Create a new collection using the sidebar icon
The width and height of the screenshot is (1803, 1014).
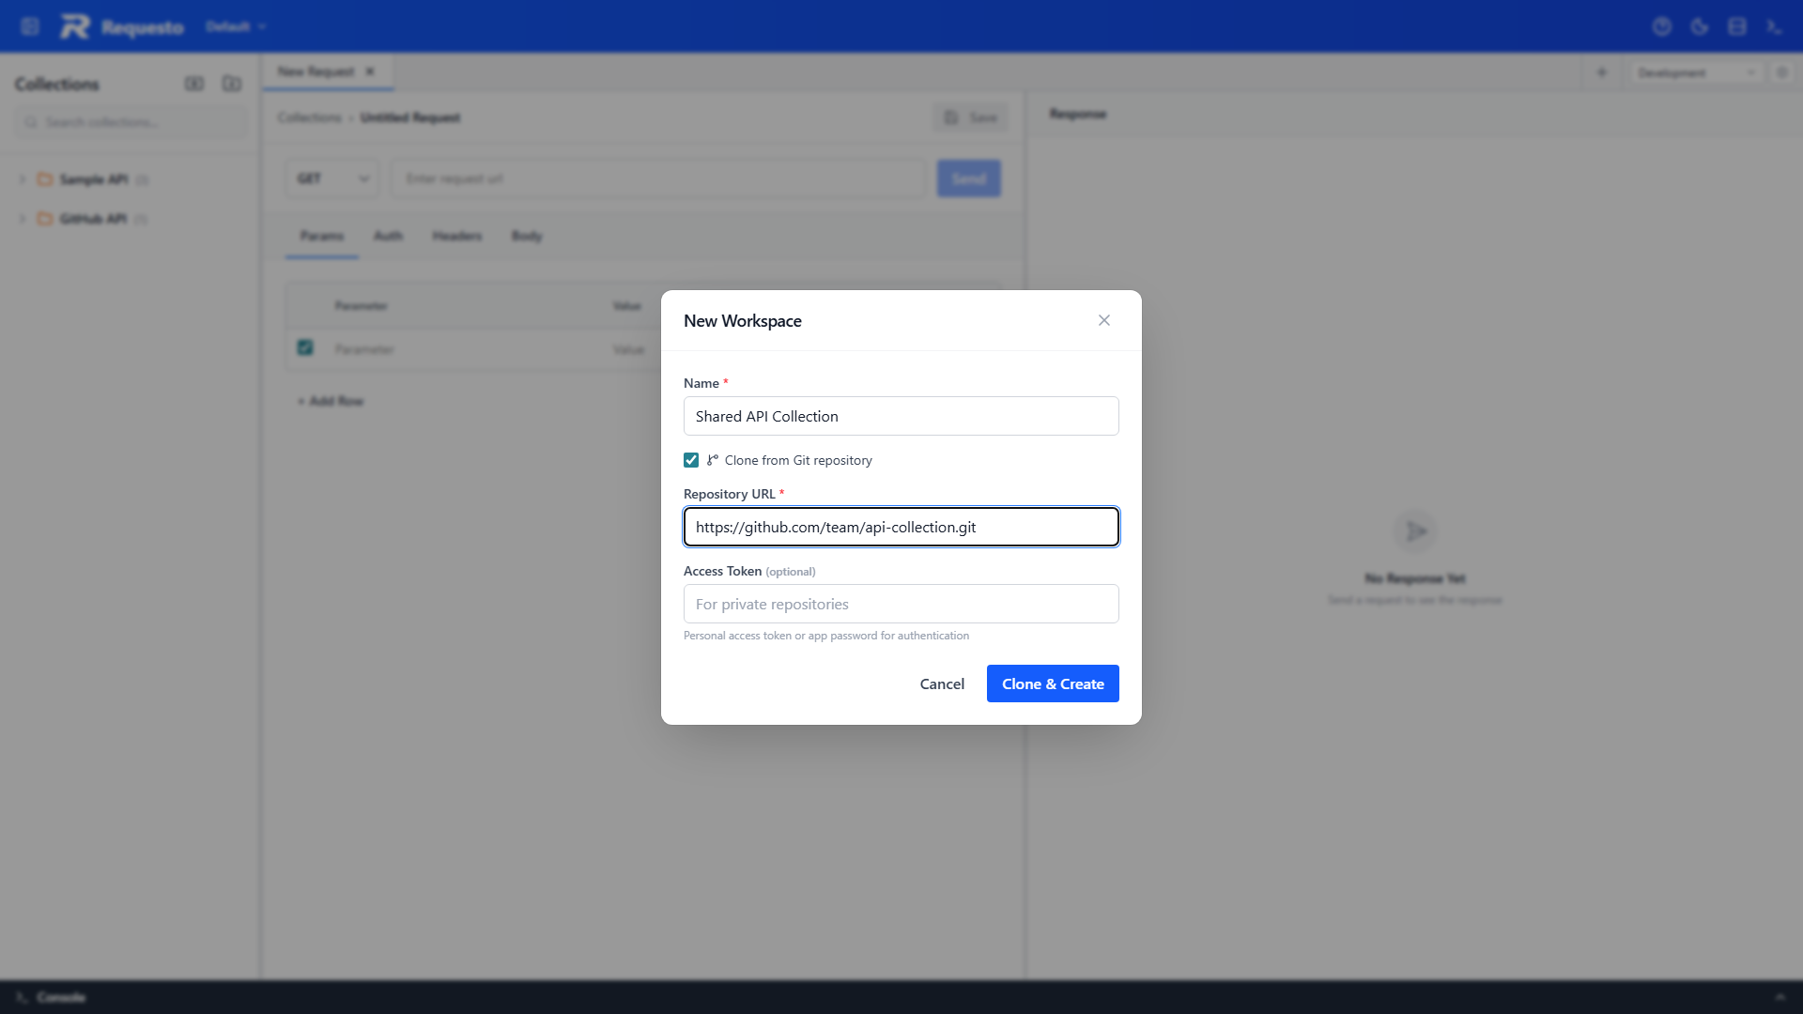pyautogui.click(x=195, y=84)
